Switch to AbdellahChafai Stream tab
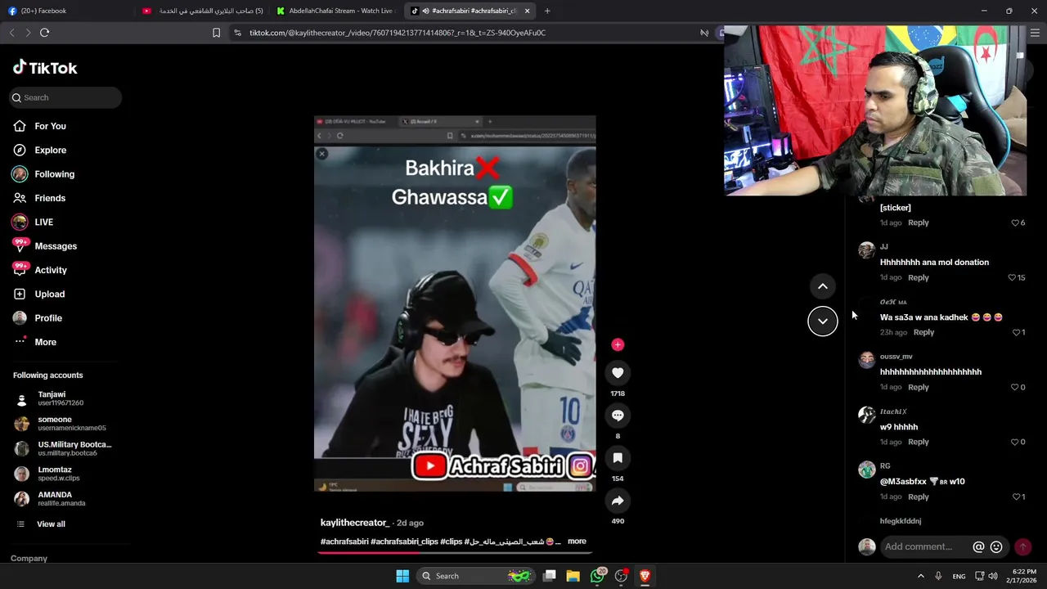1047x589 pixels. click(x=335, y=11)
